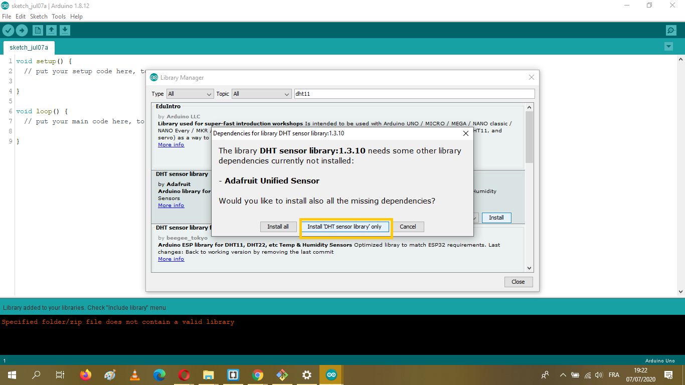Open the blue bracket icon app on the taskbar
This screenshot has height=385, width=685.
tap(233, 375)
